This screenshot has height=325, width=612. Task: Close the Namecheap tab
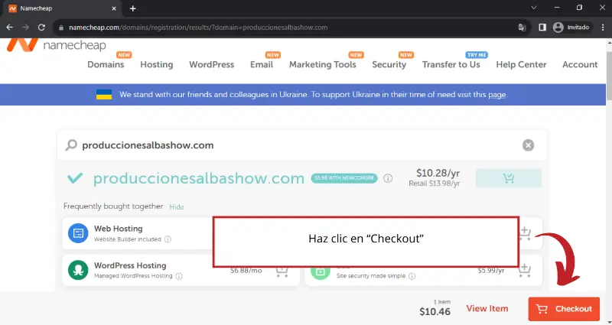tap(113, 8)
